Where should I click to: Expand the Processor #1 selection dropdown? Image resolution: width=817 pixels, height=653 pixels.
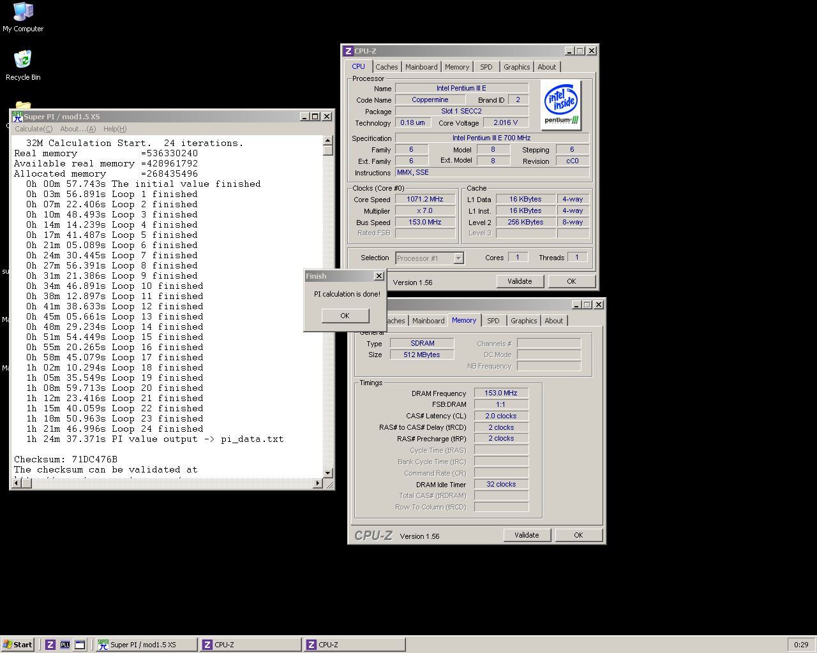458,258
